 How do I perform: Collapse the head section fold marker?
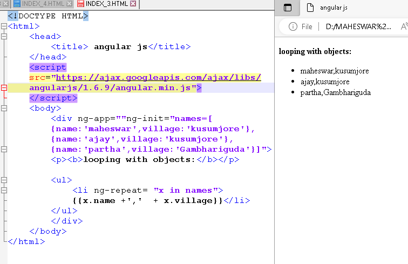[4, 36]
